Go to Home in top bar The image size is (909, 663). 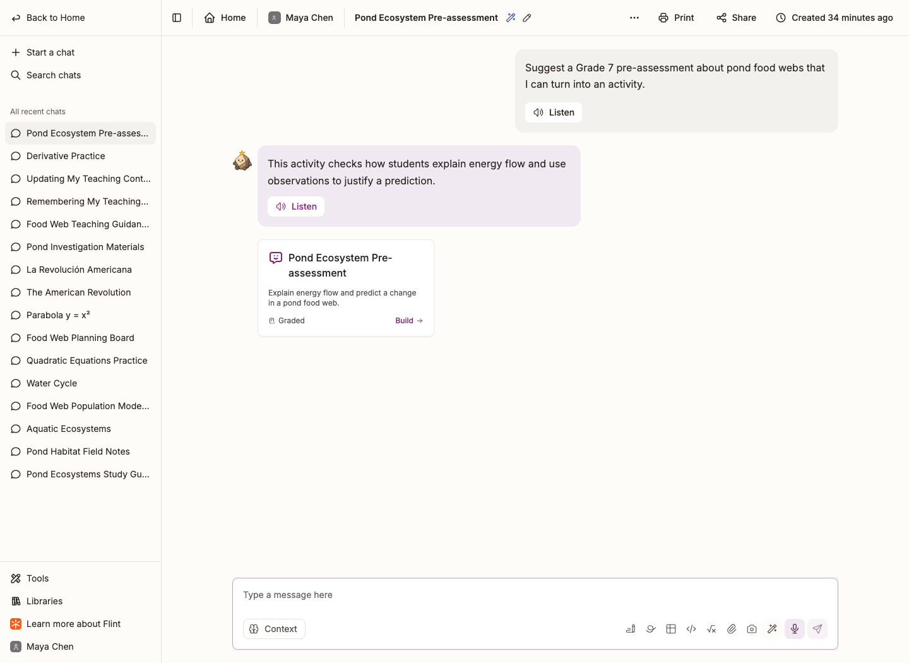(225, 18)
